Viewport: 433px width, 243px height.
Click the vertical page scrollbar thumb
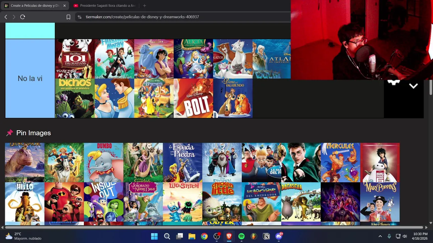point(431,87)
